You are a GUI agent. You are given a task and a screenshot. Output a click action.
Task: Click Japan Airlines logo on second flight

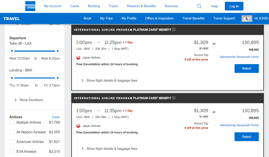coord(78,126)
